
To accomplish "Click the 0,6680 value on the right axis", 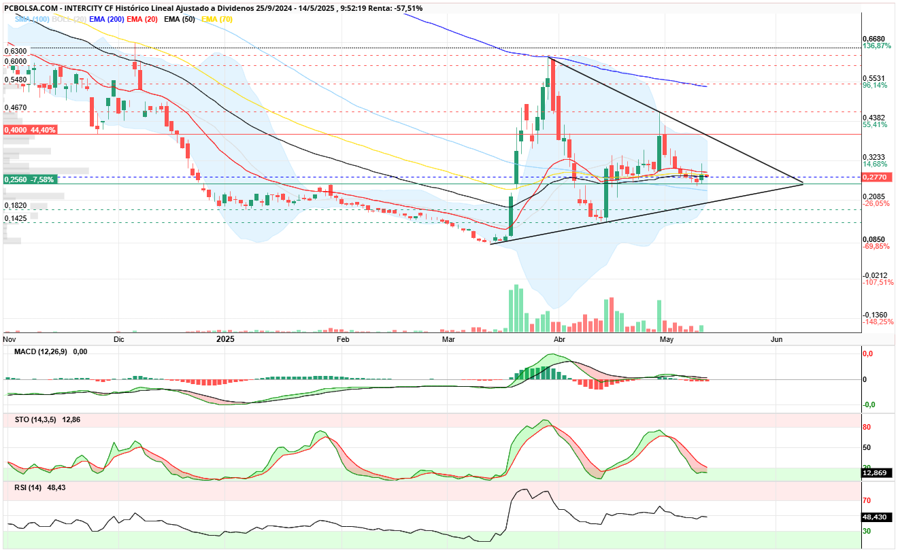I will (874, 39).
